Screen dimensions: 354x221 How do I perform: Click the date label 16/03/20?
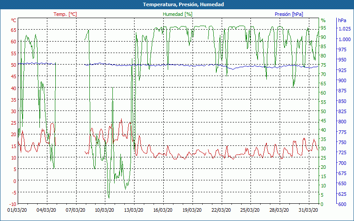click(x=162, y=210)
